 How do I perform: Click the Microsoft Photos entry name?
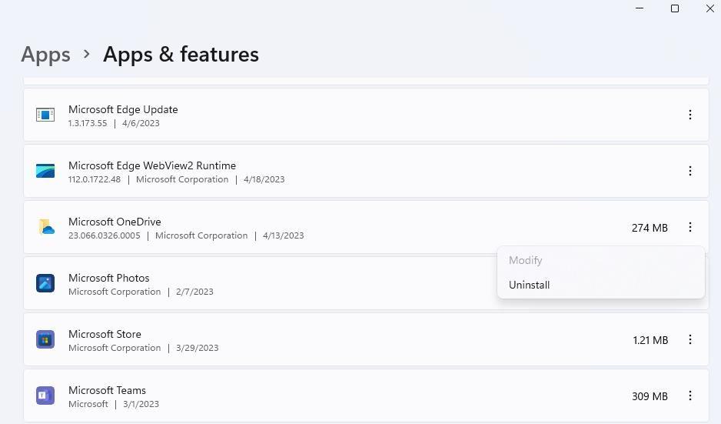click(108, 278)
